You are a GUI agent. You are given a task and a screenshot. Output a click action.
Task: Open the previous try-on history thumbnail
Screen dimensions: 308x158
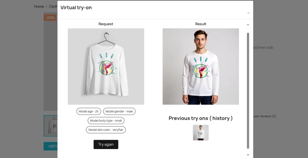(x=201, y=132)
